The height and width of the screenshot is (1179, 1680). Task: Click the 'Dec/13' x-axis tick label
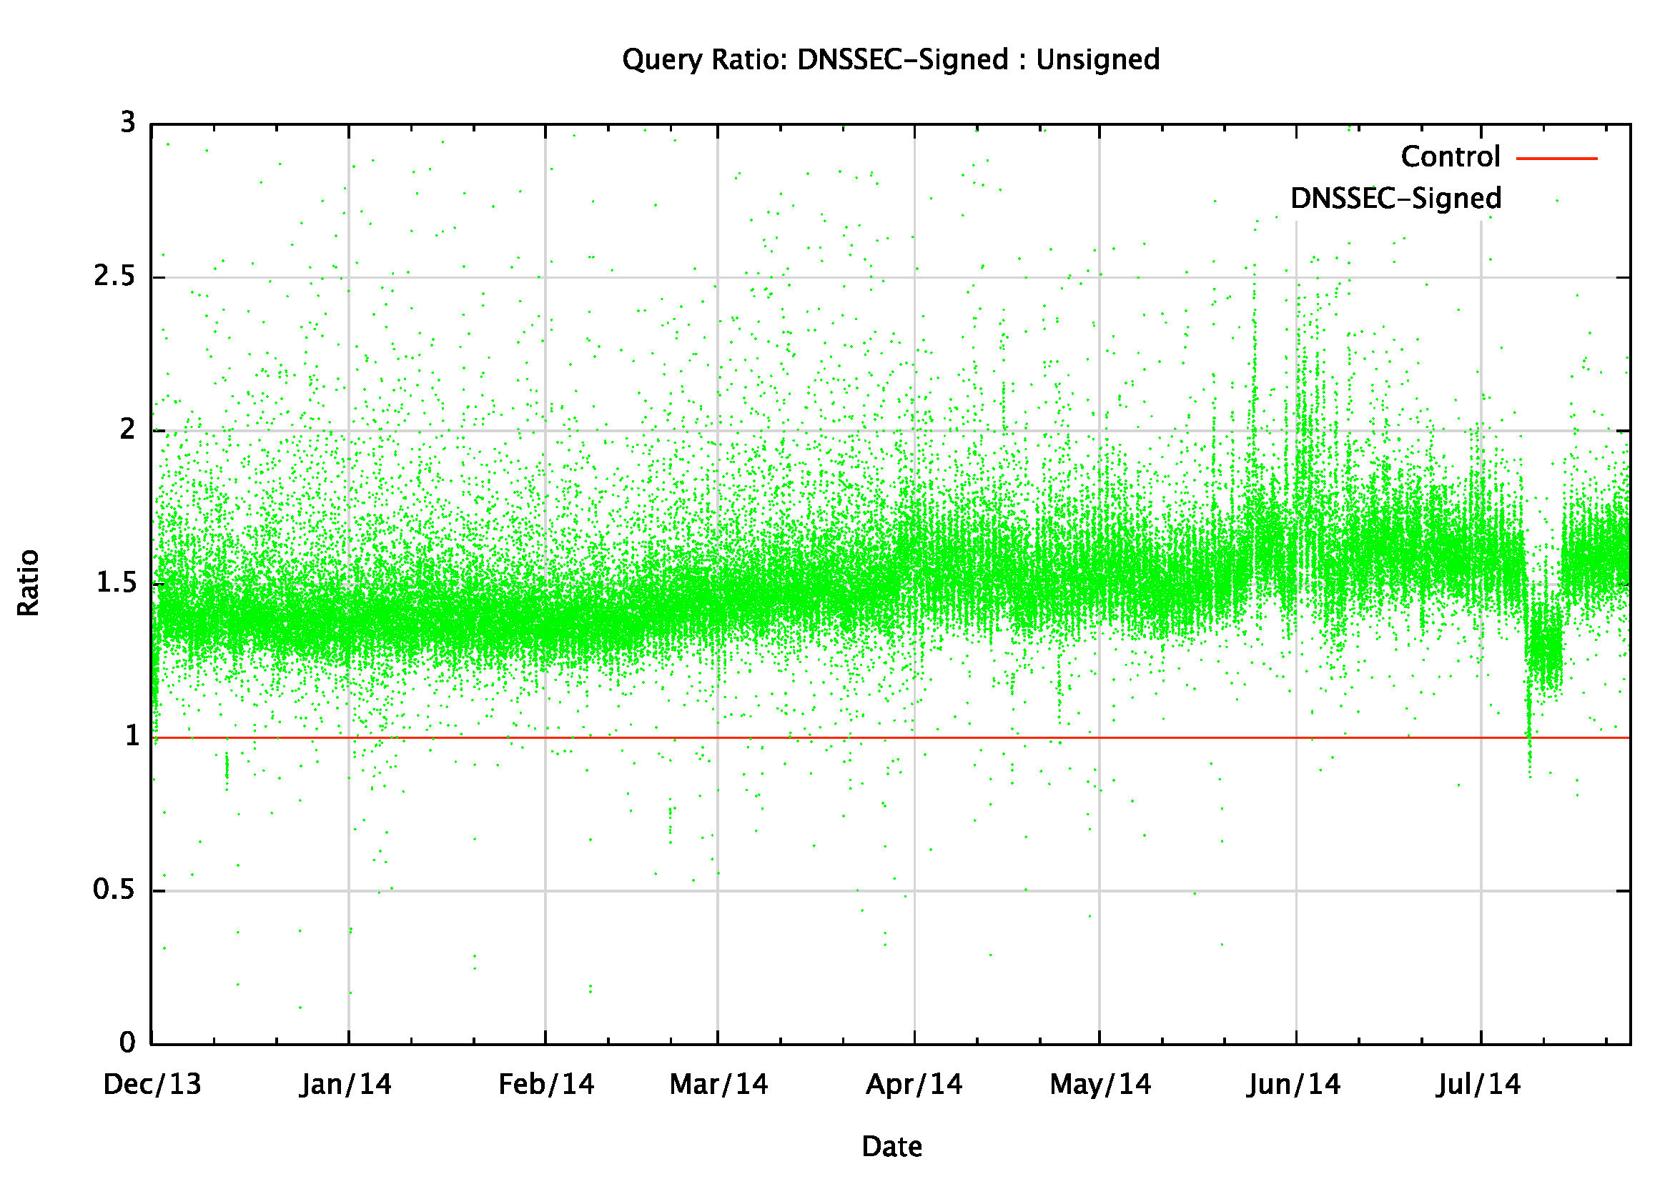152,1084
